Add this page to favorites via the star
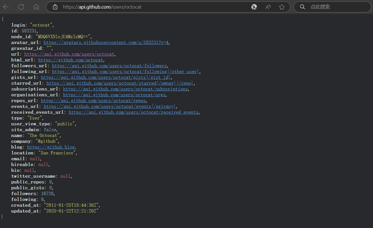The height and width of the screenshot is (228, 373). pos(282,7)
